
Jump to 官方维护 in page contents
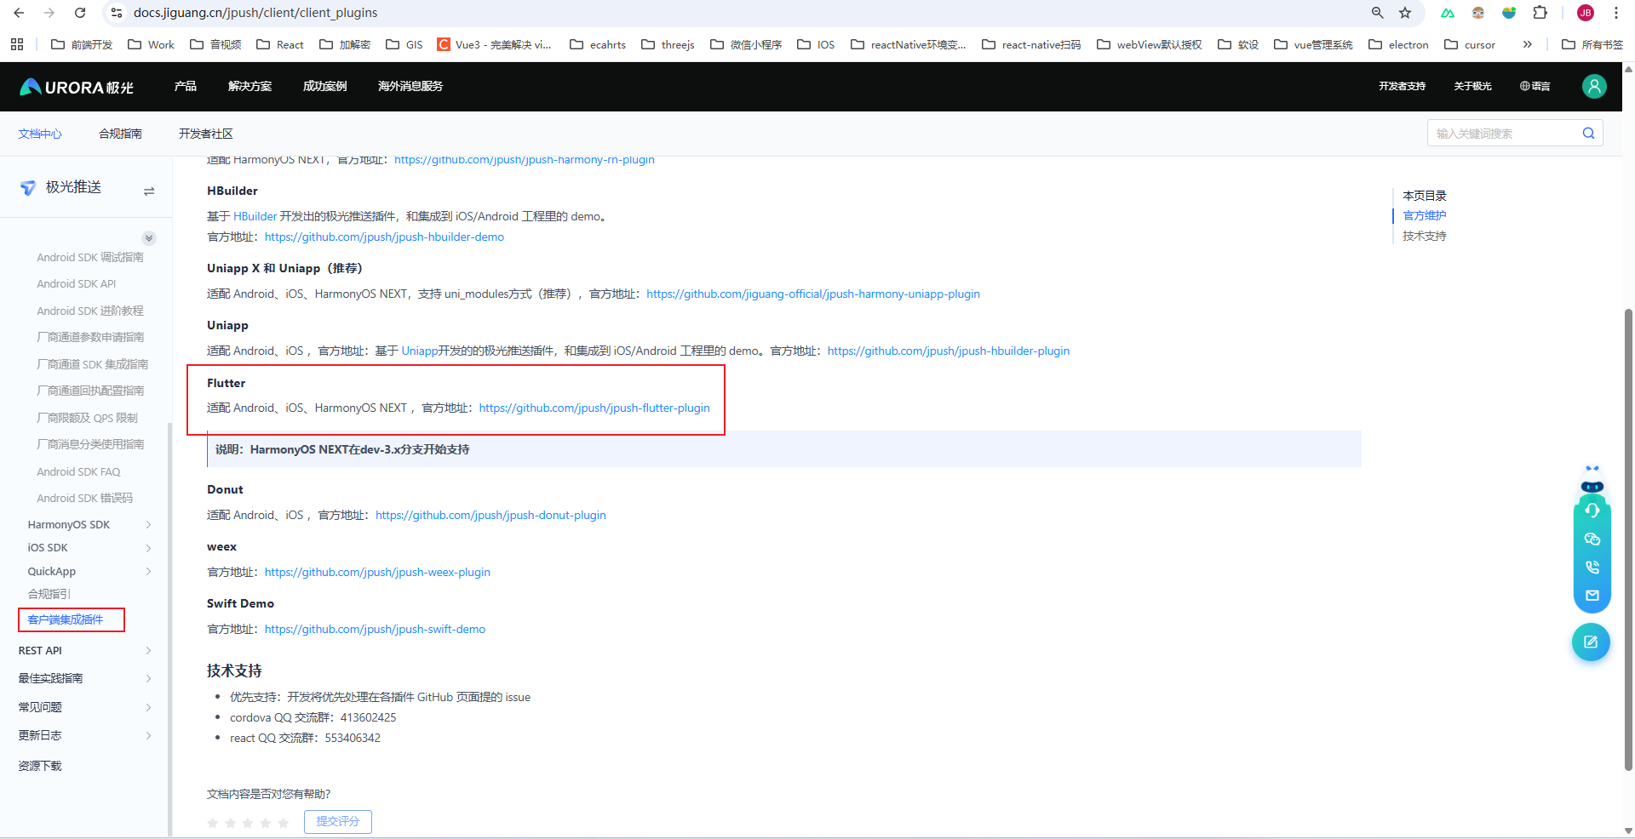pos(1424,215)
